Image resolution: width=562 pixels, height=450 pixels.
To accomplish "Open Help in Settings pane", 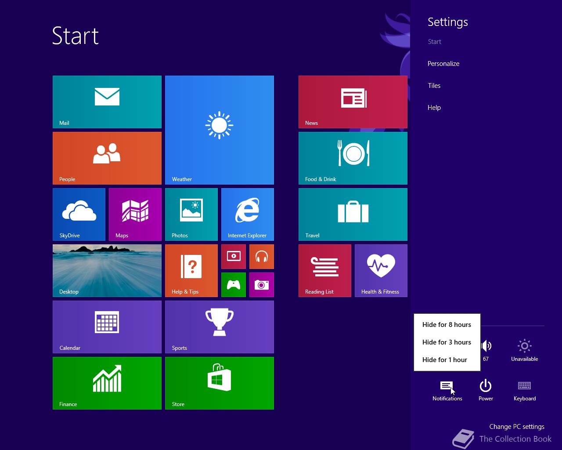I will click(434, 108).
